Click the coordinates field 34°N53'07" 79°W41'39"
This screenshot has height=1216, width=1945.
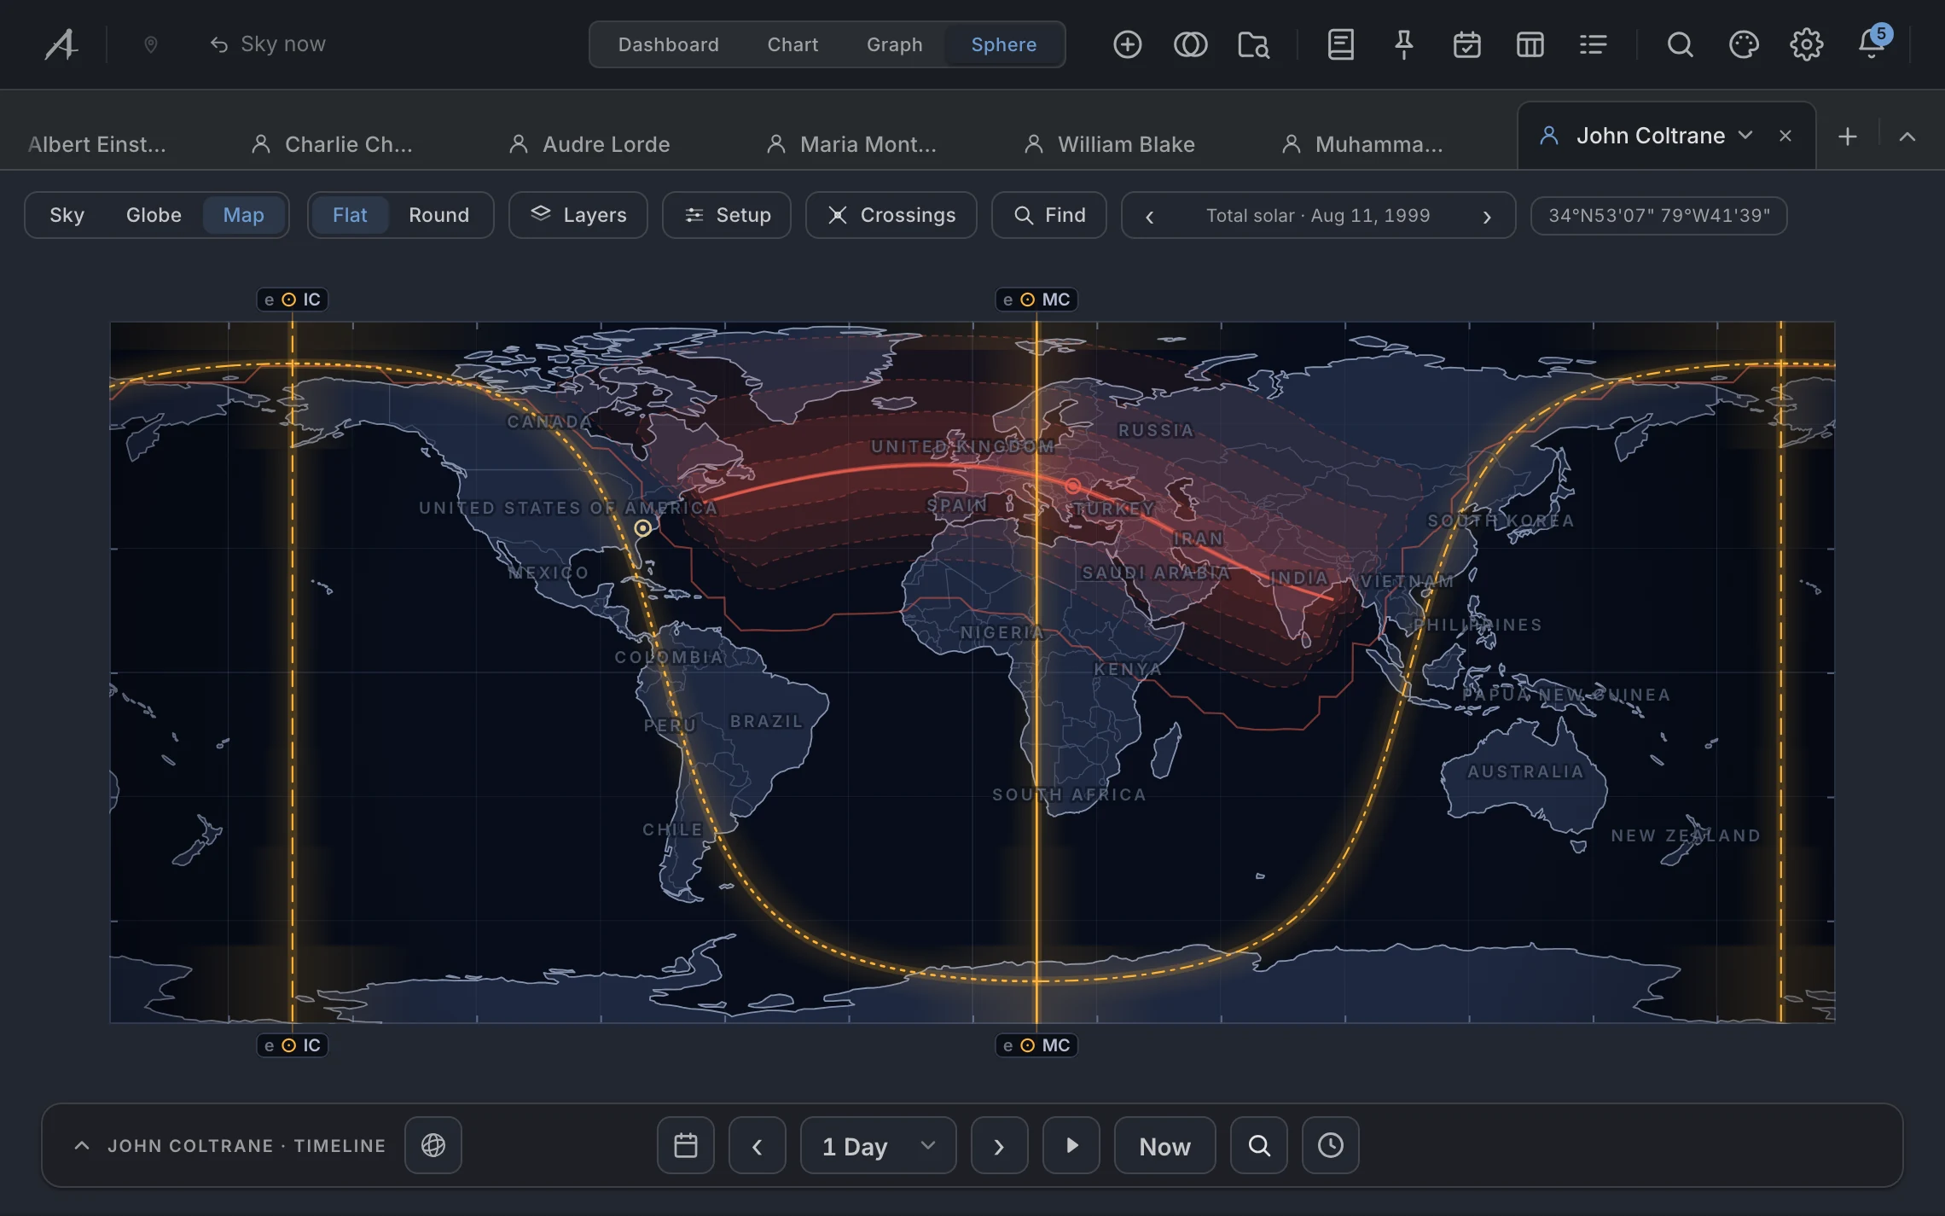click(1658, 216)
